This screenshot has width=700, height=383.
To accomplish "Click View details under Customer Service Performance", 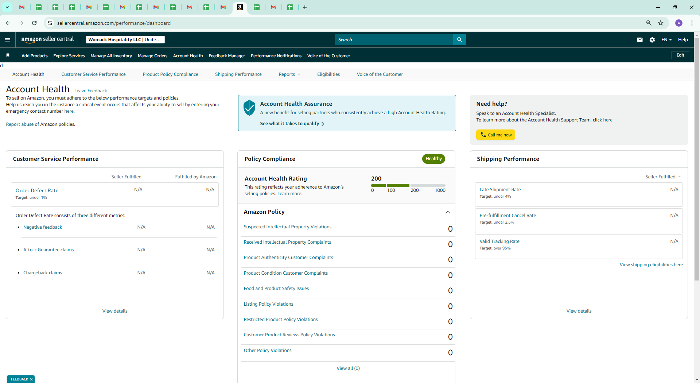I will pyautogui.click(x=115, y=311).
